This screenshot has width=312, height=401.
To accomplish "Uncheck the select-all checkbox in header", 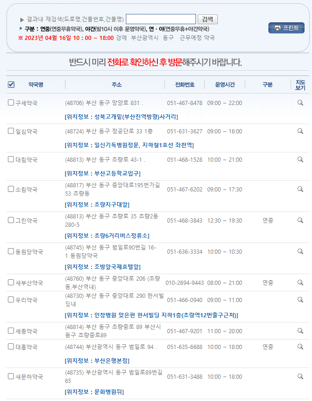I will [x=11, y=85].
